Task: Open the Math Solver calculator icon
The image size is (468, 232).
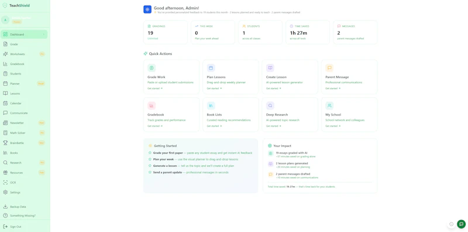Action: point(5,133)
